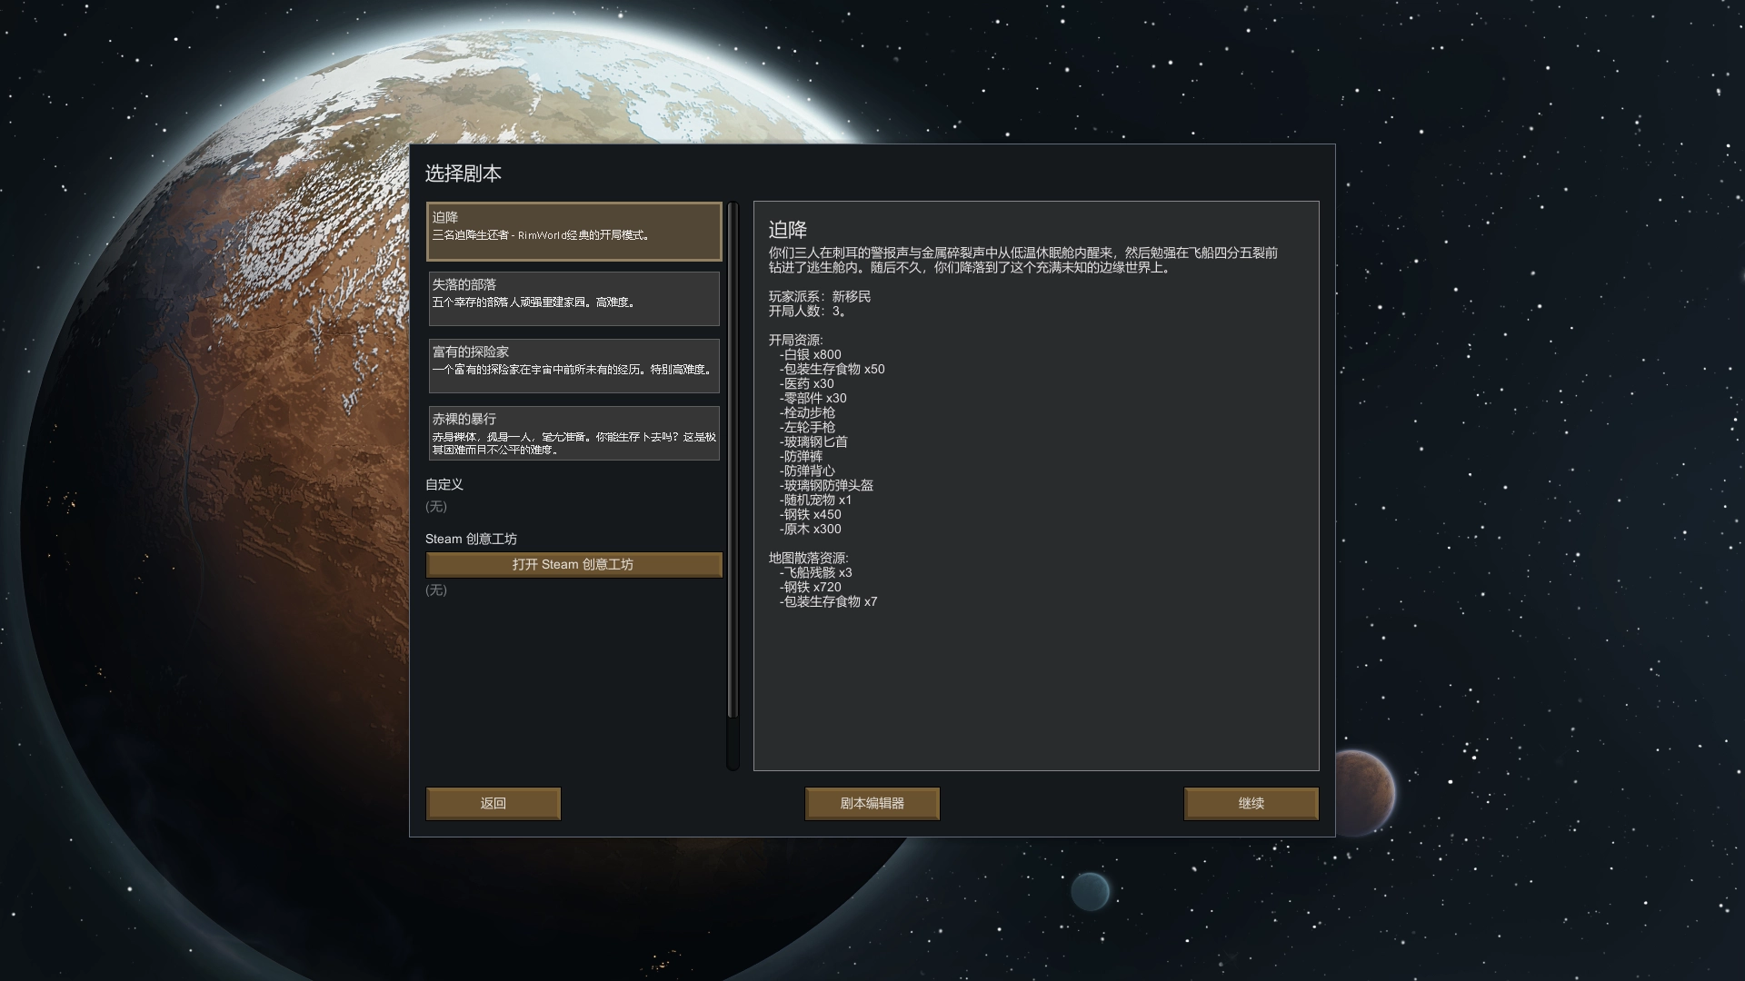Click the 迫降 heading in description panel

coord(787,230)
